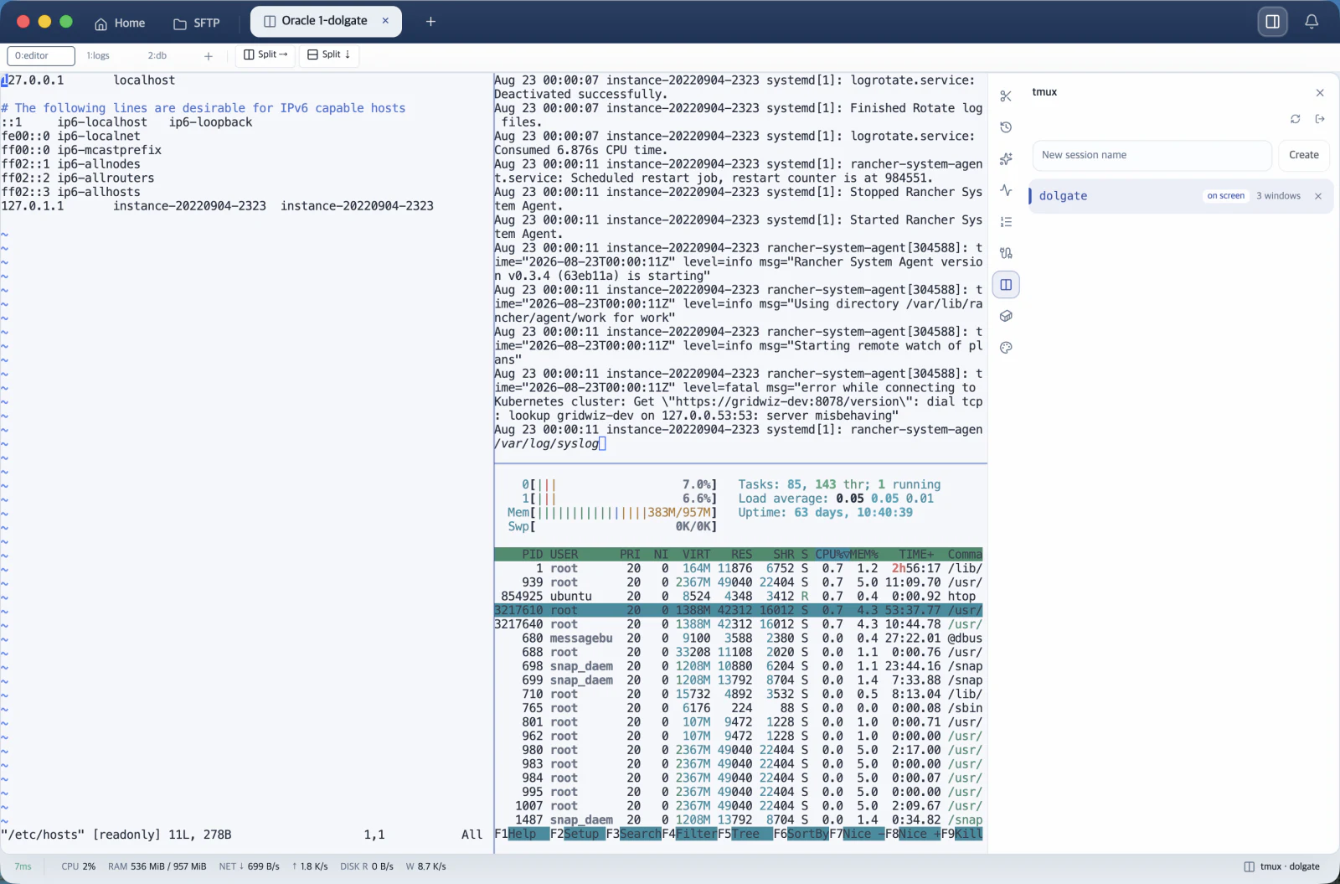Screen dimensions: 1340x884
Task: Open the numbered list icon in sidebar
Action: pos(1006,222)
